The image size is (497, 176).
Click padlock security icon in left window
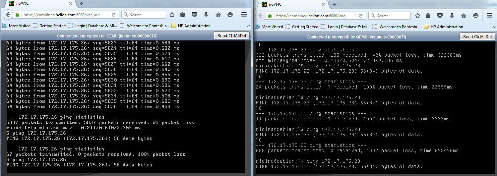coord(17,15)
